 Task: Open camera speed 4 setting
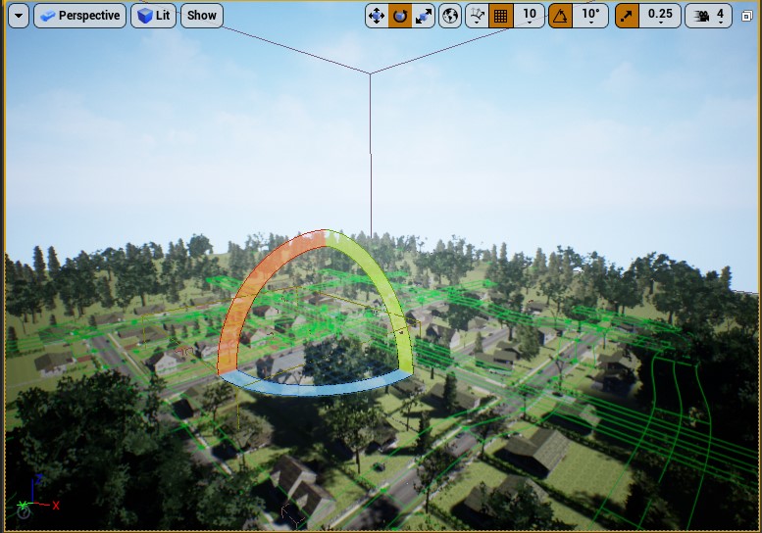tap(708, 16)
